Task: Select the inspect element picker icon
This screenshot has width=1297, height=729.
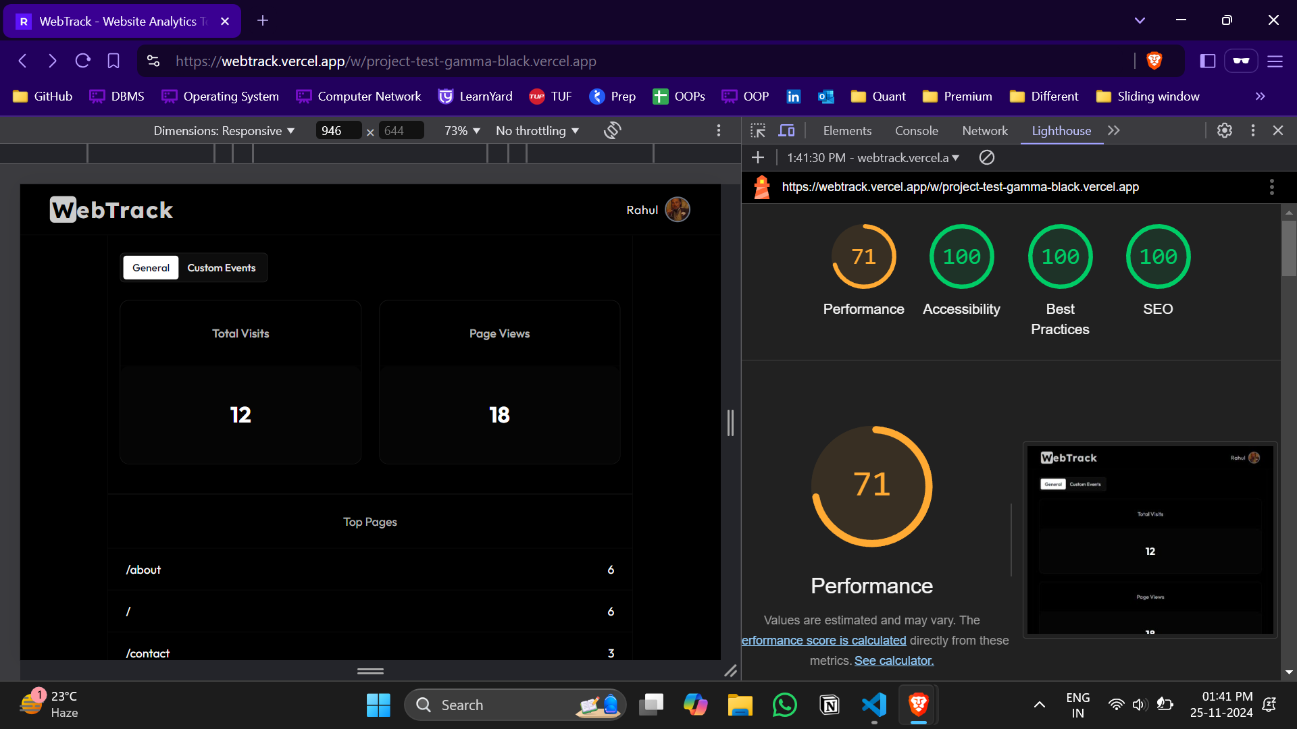Action: tap(758, 130)
